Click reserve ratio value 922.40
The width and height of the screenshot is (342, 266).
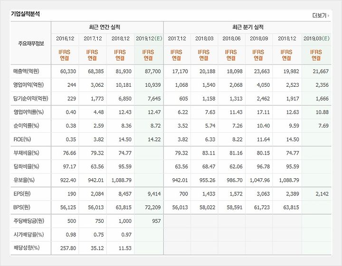pos(68,180)
